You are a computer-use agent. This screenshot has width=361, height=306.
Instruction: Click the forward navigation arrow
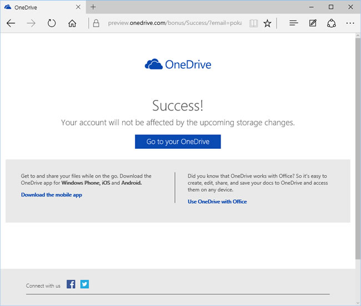(31, 23)
